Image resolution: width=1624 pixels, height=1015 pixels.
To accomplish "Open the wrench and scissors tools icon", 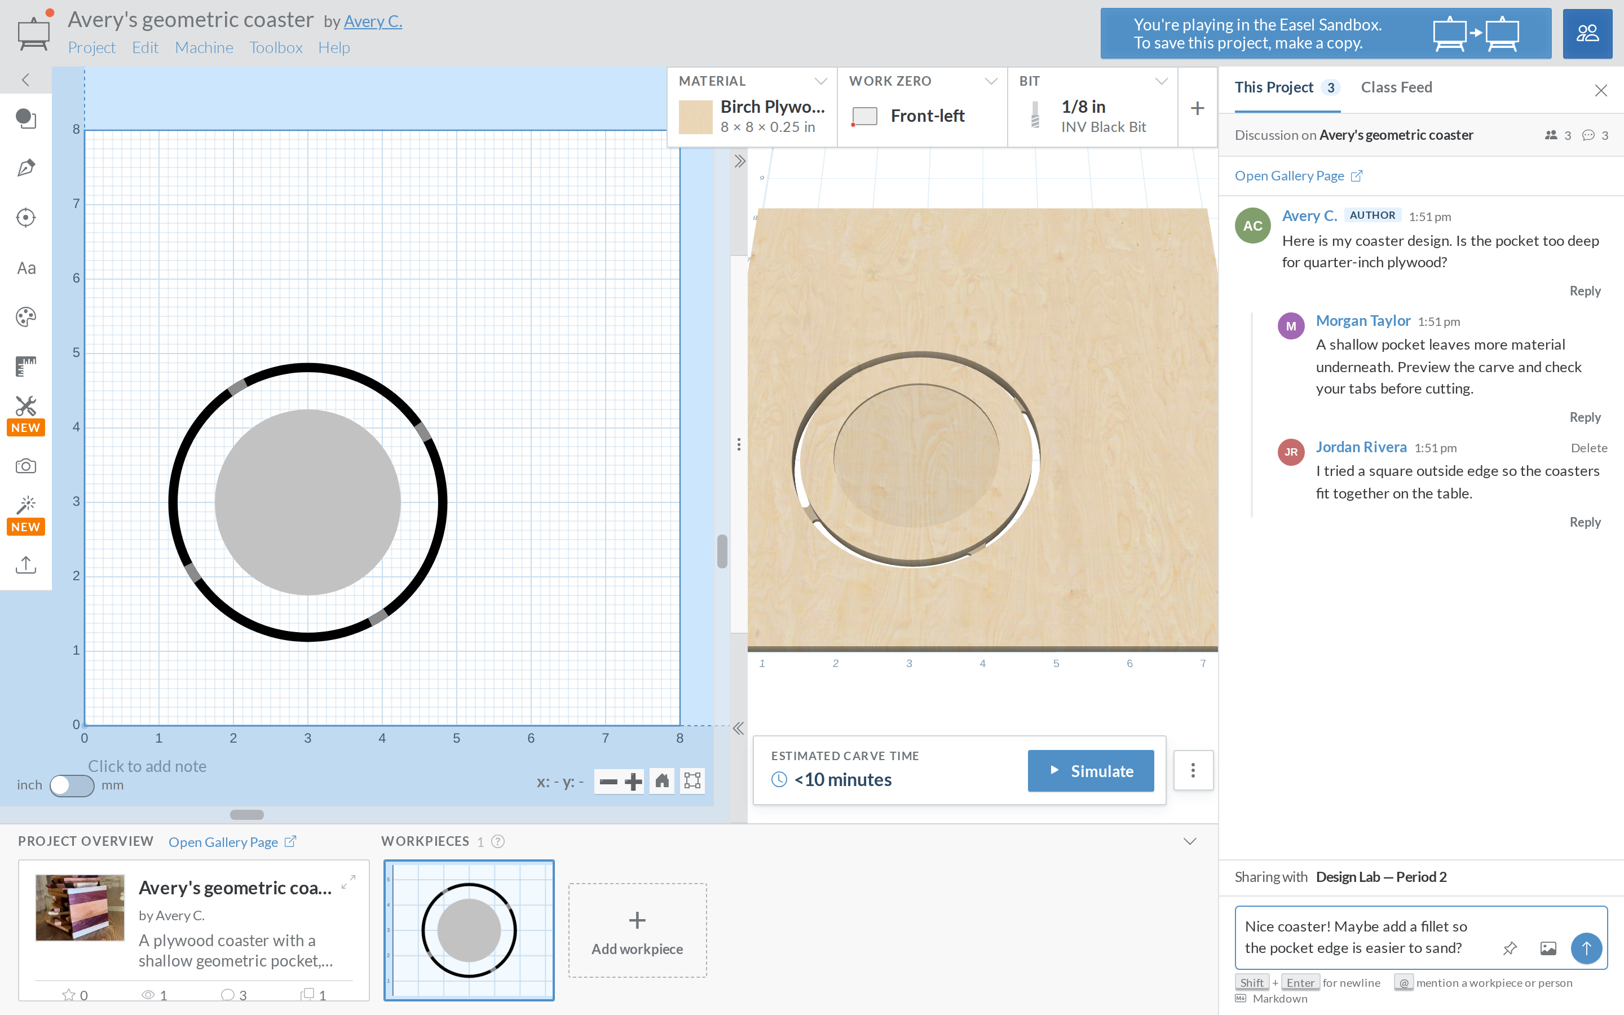I will coord(25,406).
